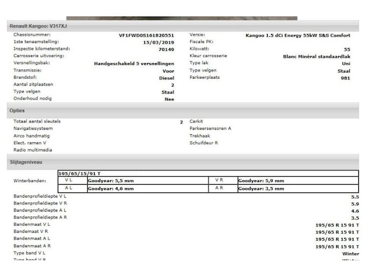The image size is (369, 277).
Task: Click the Radio multimedia option
Action: [32, 150]
